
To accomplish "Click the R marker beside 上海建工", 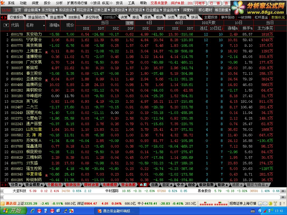I will [x=47, y=52].
